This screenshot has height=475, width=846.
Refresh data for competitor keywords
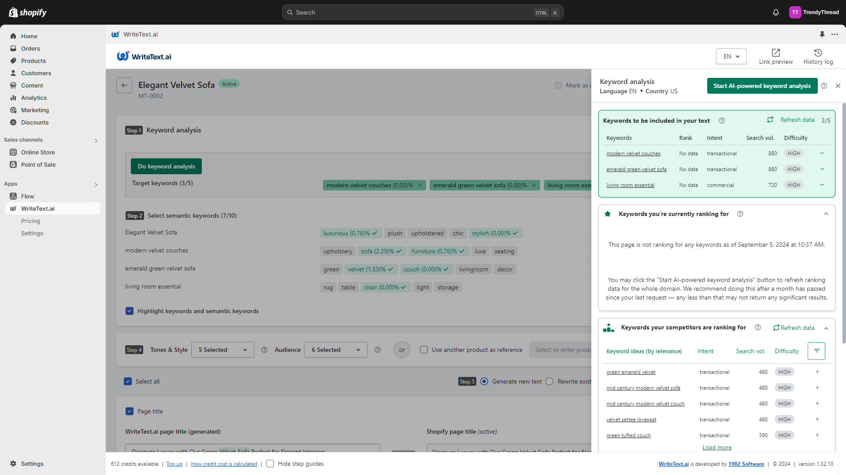[x=794, y=328]
